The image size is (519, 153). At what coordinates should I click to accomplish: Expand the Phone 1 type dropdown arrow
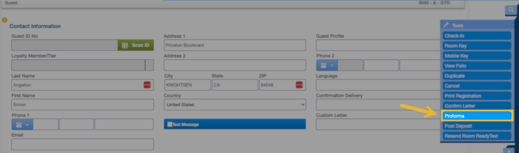pos(28,125)
